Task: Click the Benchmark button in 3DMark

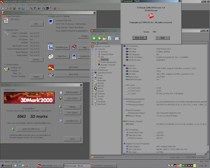Action: pos(72,67)
